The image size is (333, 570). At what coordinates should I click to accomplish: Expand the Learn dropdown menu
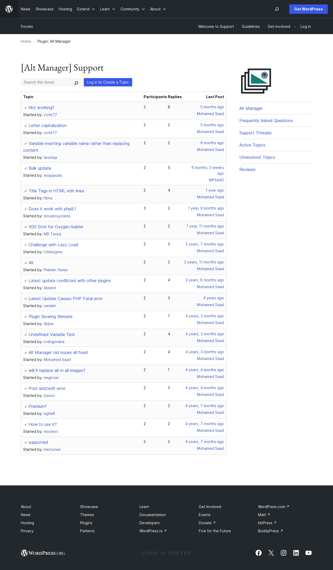[107, 9]
